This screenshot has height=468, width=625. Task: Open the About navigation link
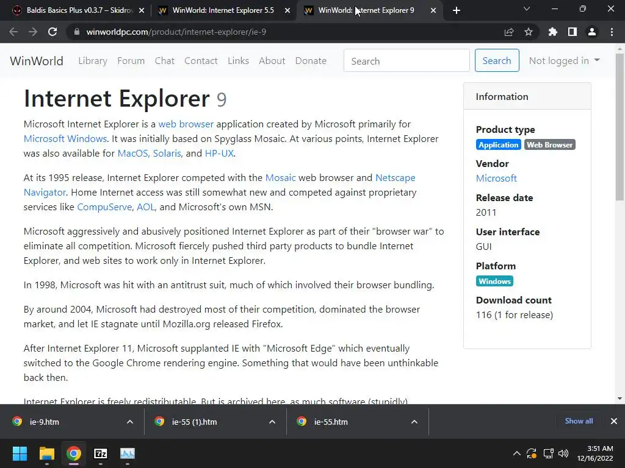tap(272, 61)
